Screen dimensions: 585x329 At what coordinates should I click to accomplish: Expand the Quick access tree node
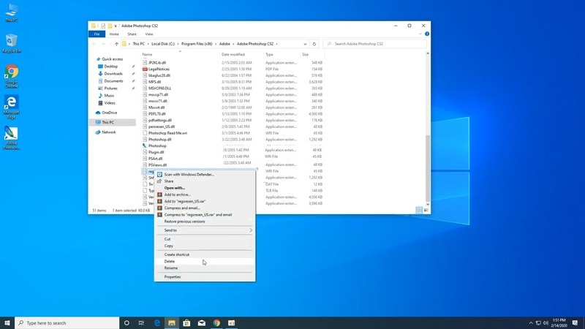[94, 58]
